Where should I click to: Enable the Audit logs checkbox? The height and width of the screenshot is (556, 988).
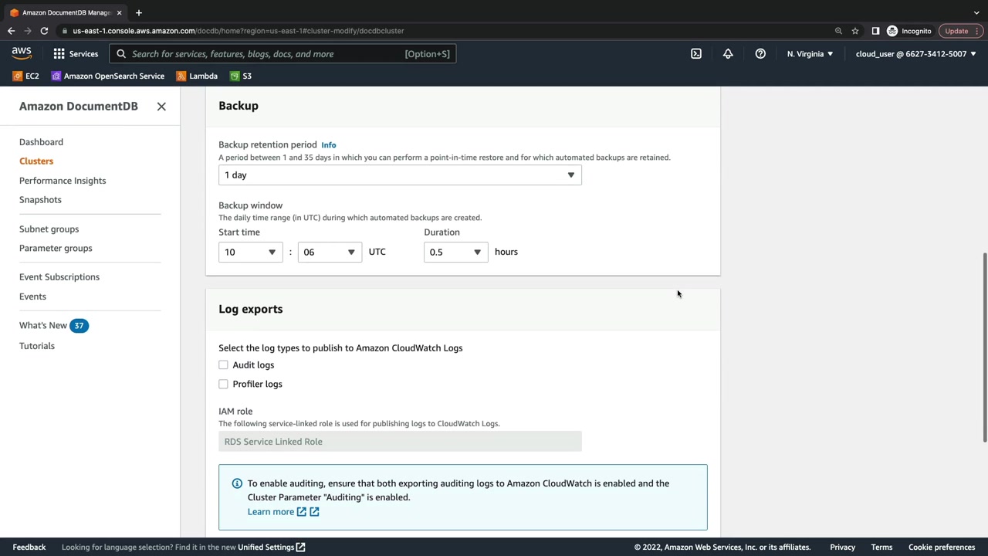224,365
